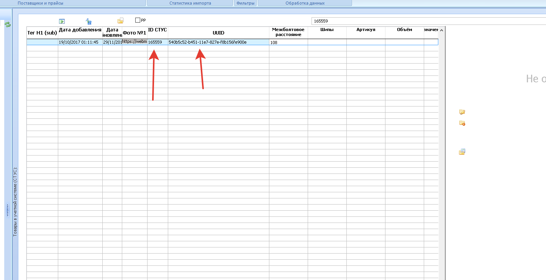The width and height of the screenshot is (546, 280).
Task: Click the edit folder pencil icon
Action: pyautogui.click(x=462, y=112)
